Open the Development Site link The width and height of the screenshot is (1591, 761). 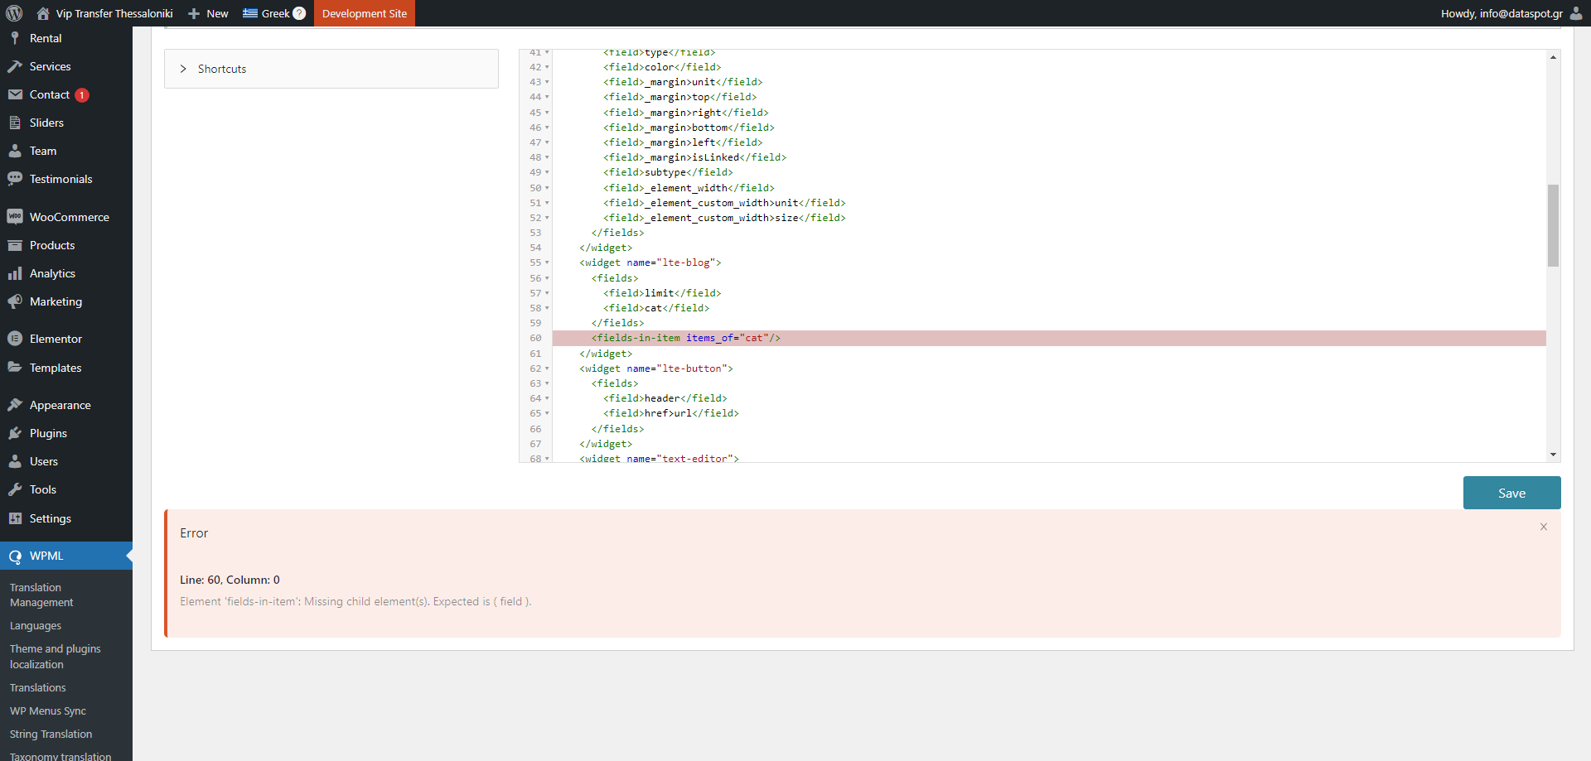click(365, 13)
